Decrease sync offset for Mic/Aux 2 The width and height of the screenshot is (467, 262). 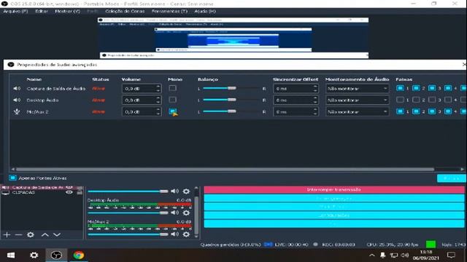[x=315, y=114]
